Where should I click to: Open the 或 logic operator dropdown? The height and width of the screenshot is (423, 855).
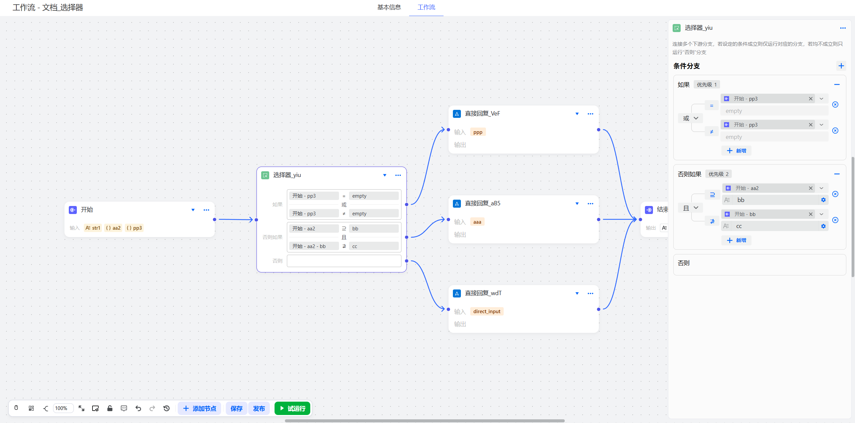tap(691, 118)
